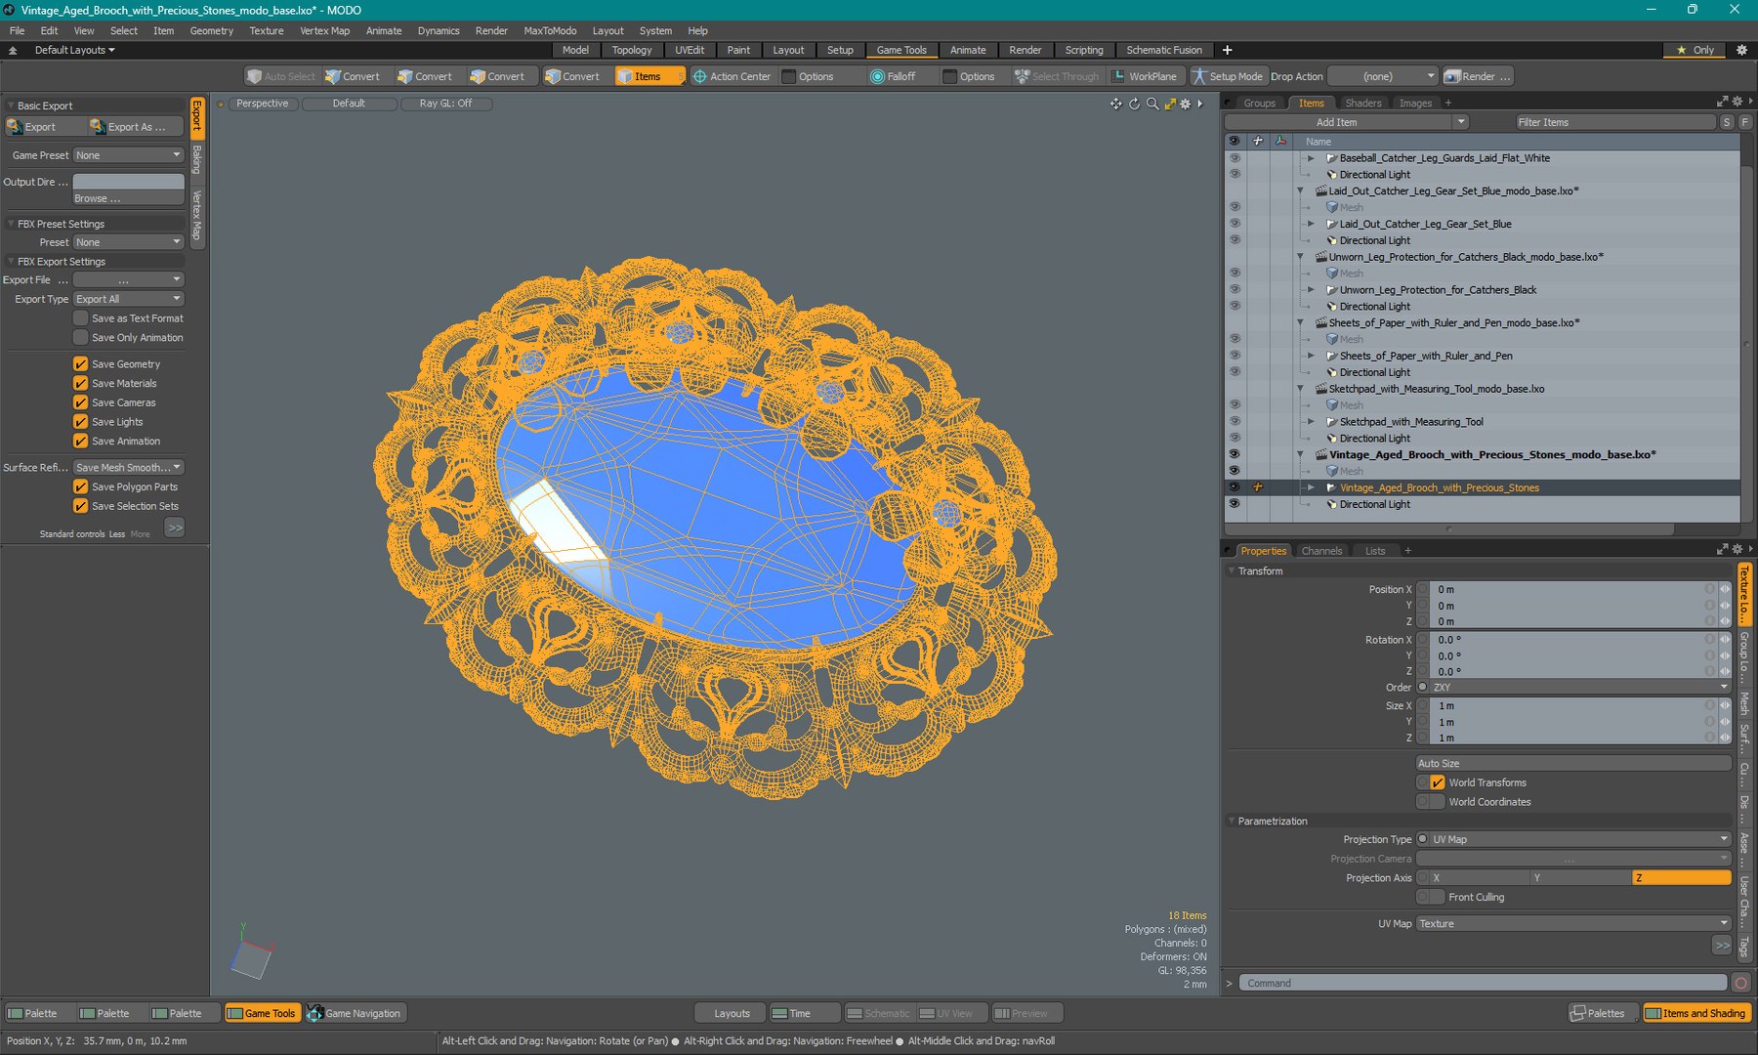Toggle World Transforms checkbox
Screen dimensions: 1758x1055
(1437, 782)
